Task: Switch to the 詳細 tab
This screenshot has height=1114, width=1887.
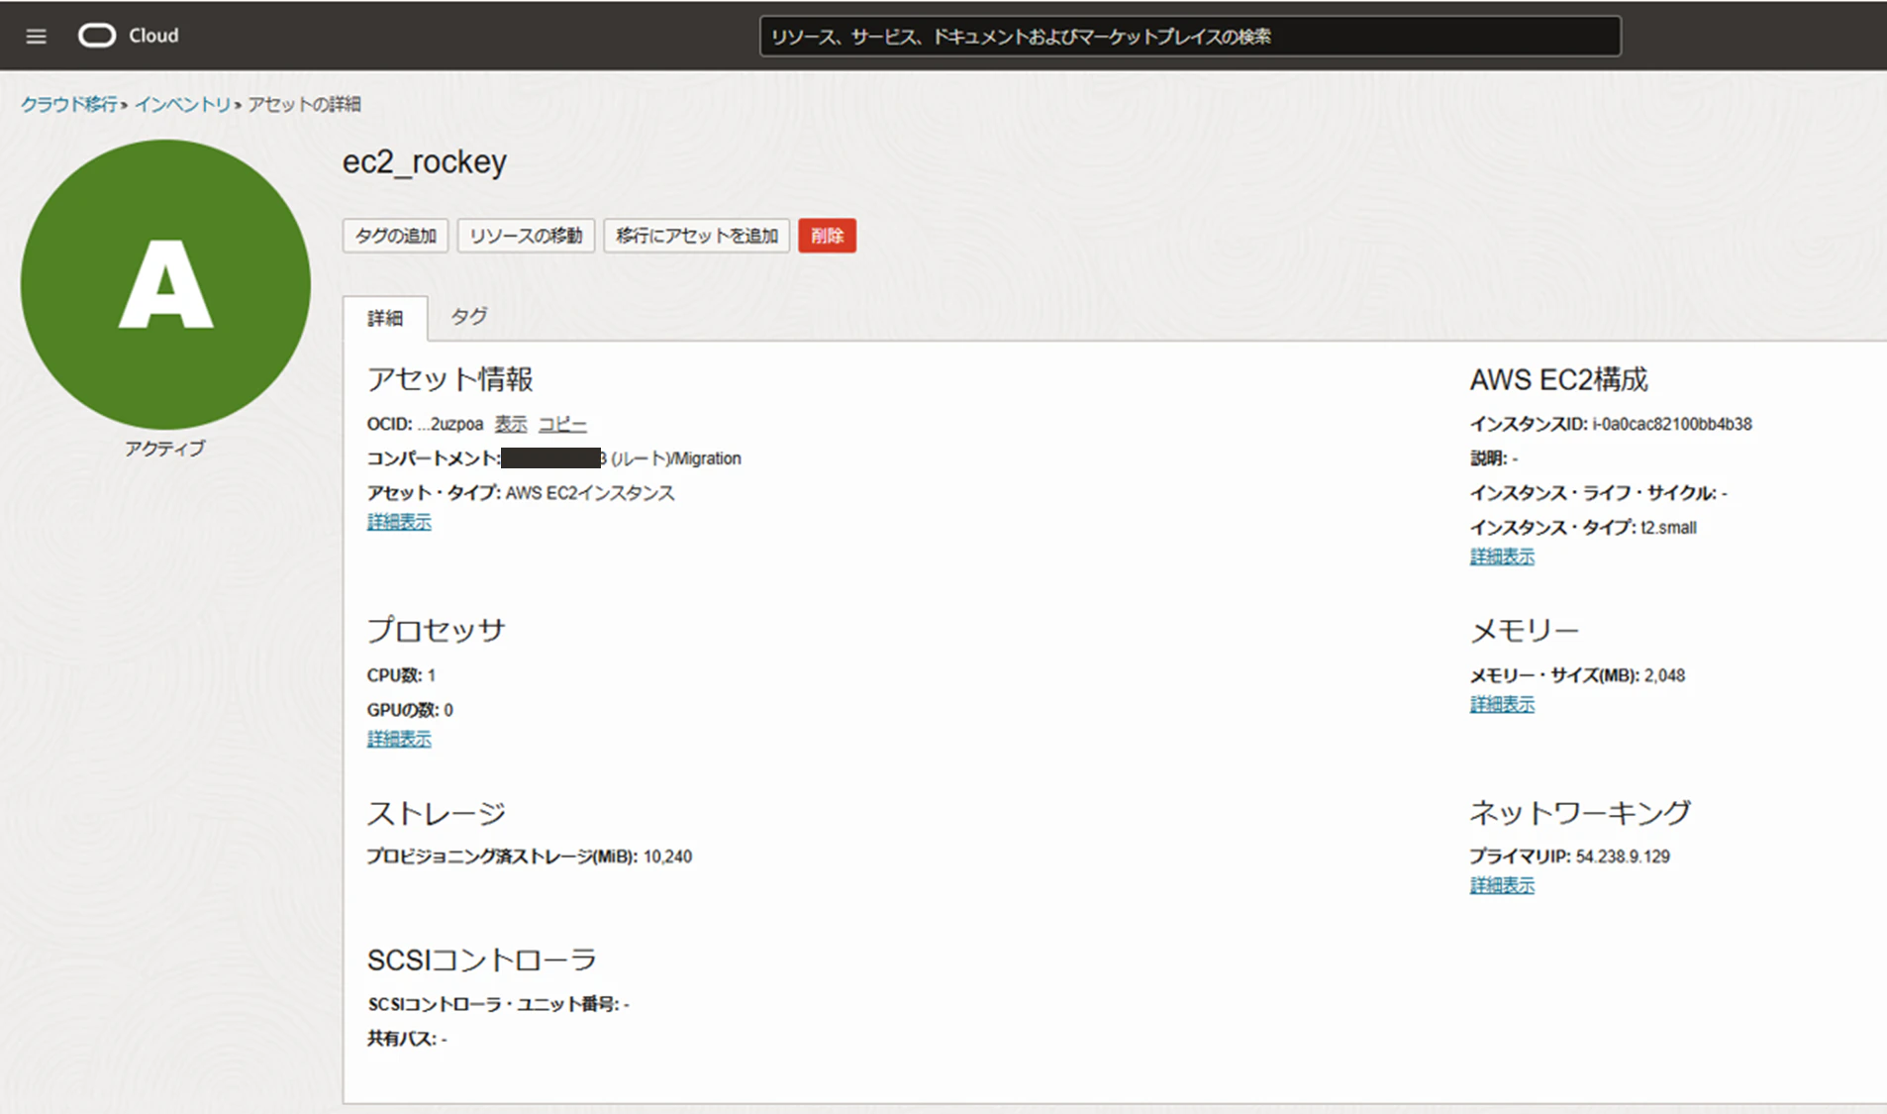Action: point(385,318)
